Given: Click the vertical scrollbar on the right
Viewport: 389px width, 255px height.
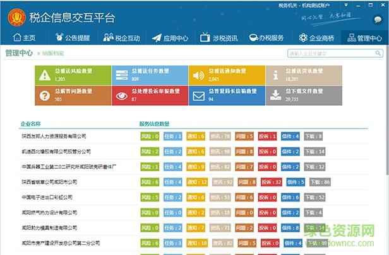Looking at the screenshot, I should tap(385, 157).
